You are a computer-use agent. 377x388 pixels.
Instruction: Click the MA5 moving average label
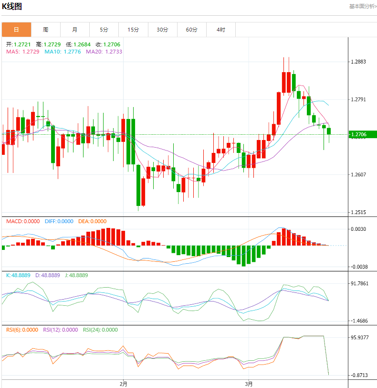[22, 52]
